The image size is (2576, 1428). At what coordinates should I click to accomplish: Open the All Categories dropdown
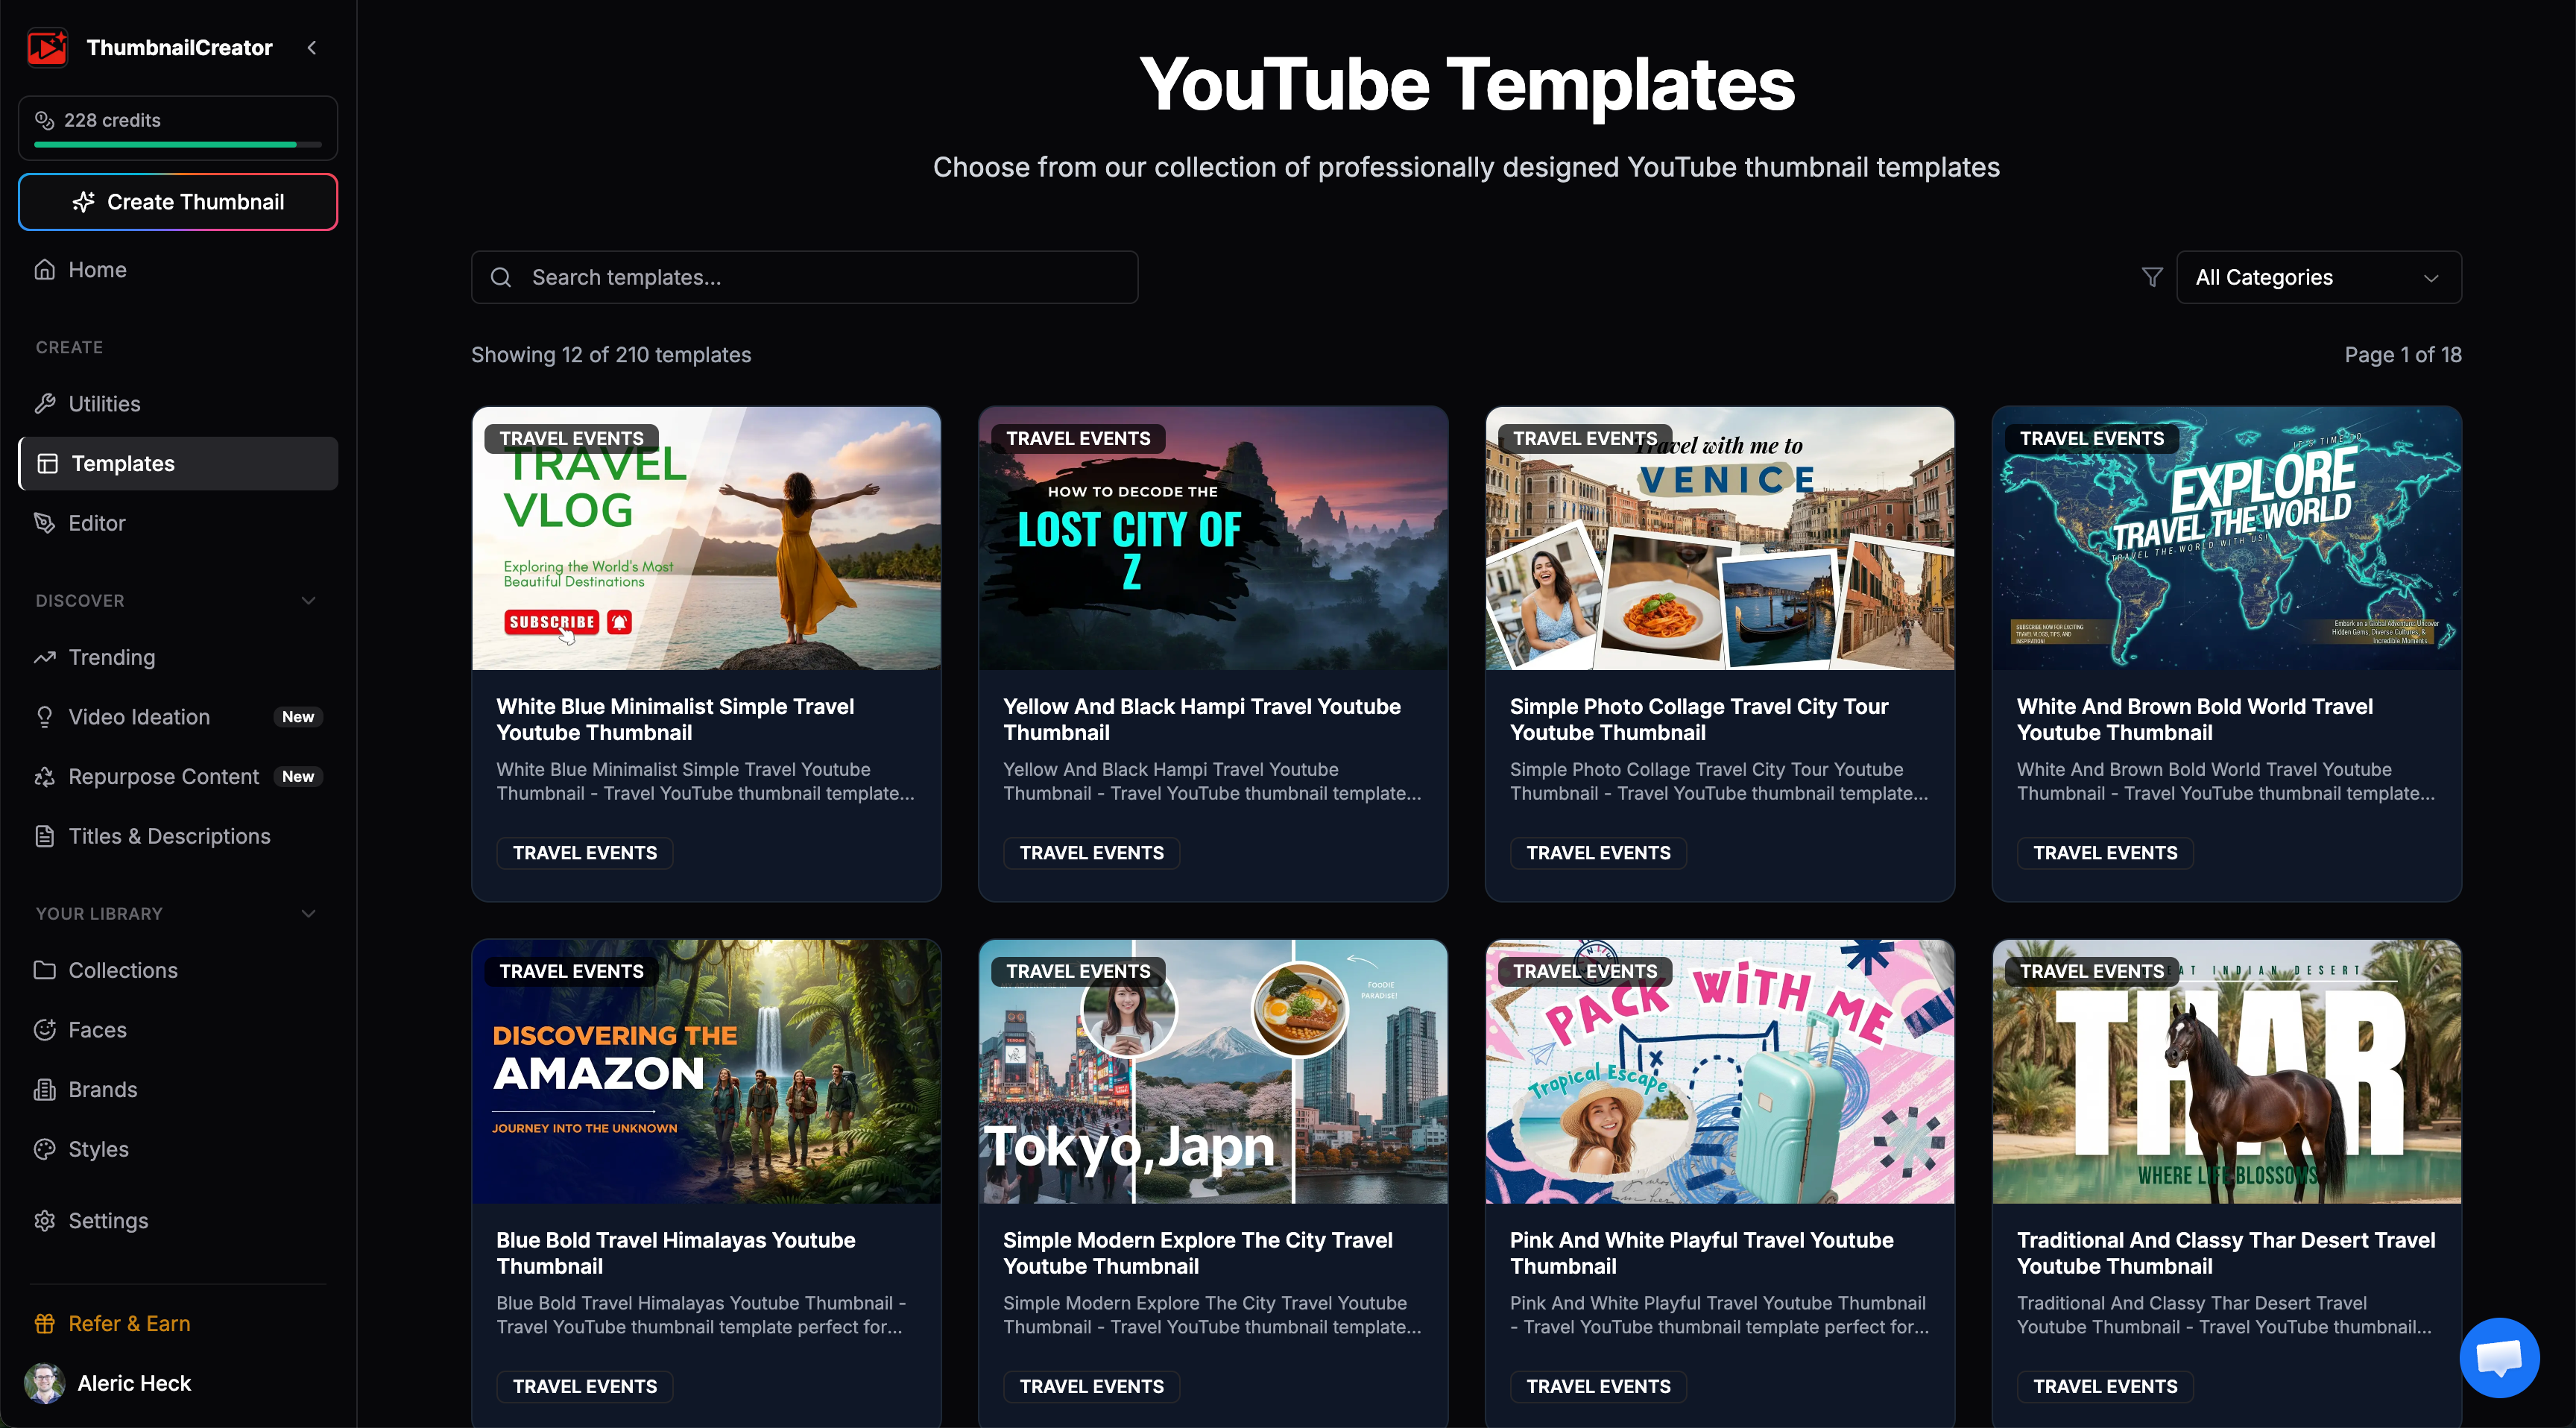[2318, 277]
